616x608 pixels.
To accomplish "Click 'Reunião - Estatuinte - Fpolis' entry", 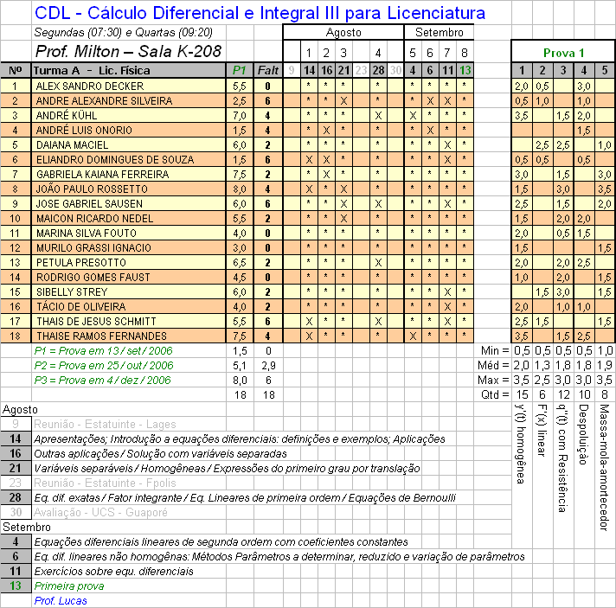I will [105, 483].
